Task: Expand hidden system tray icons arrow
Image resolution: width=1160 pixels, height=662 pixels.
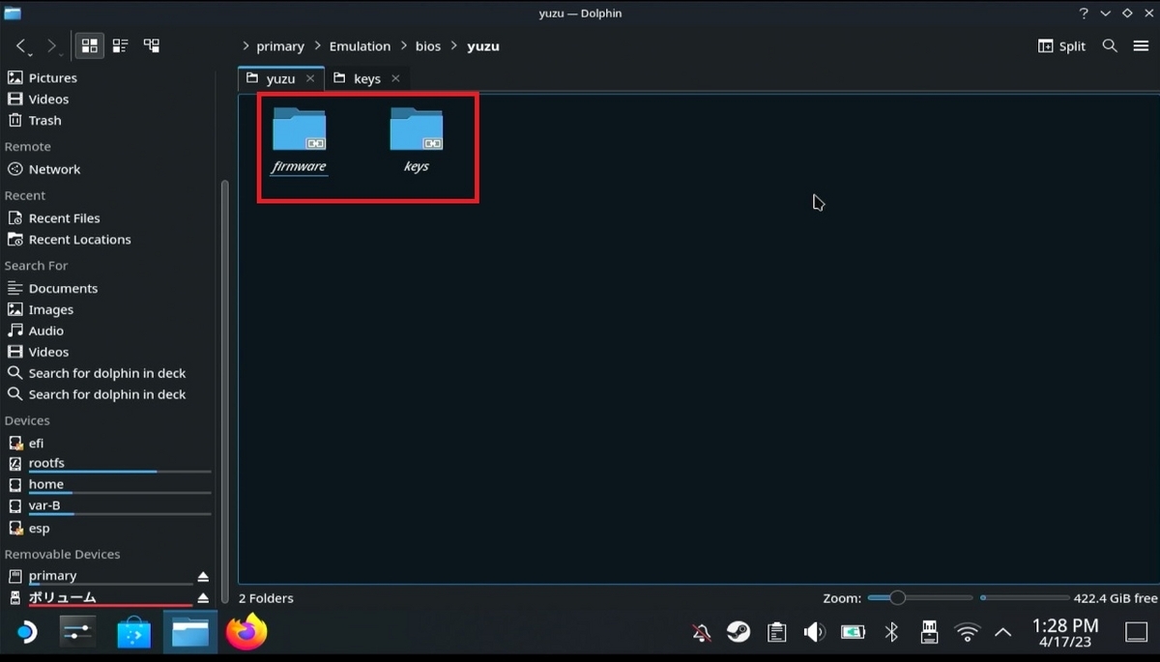Action: click(1003, 633)
